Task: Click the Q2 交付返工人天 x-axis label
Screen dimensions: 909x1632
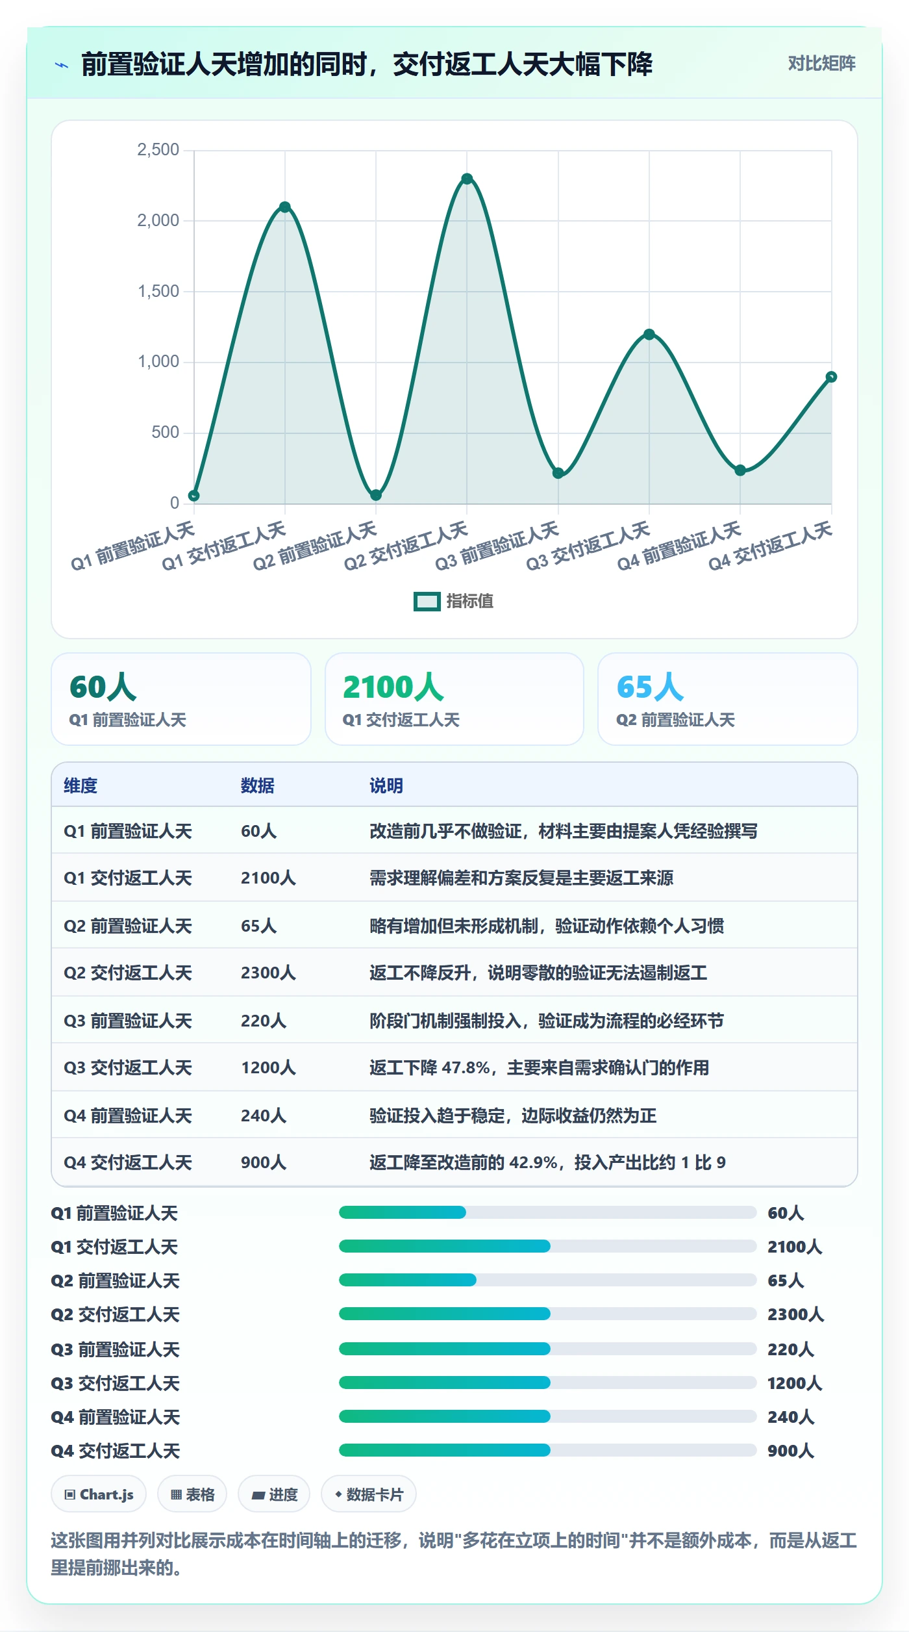Action: tap(406, 546)
